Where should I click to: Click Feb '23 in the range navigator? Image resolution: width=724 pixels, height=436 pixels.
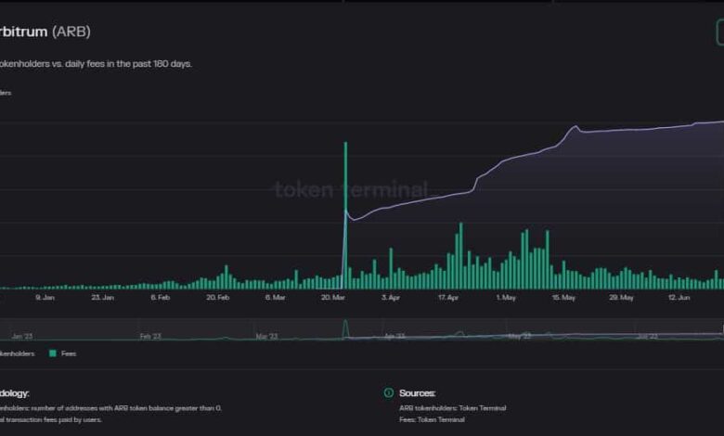coord(150,337)
